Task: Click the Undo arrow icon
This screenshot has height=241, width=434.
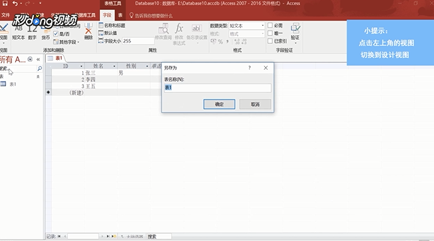Action: pyautogui.click(x=15, y=3)
